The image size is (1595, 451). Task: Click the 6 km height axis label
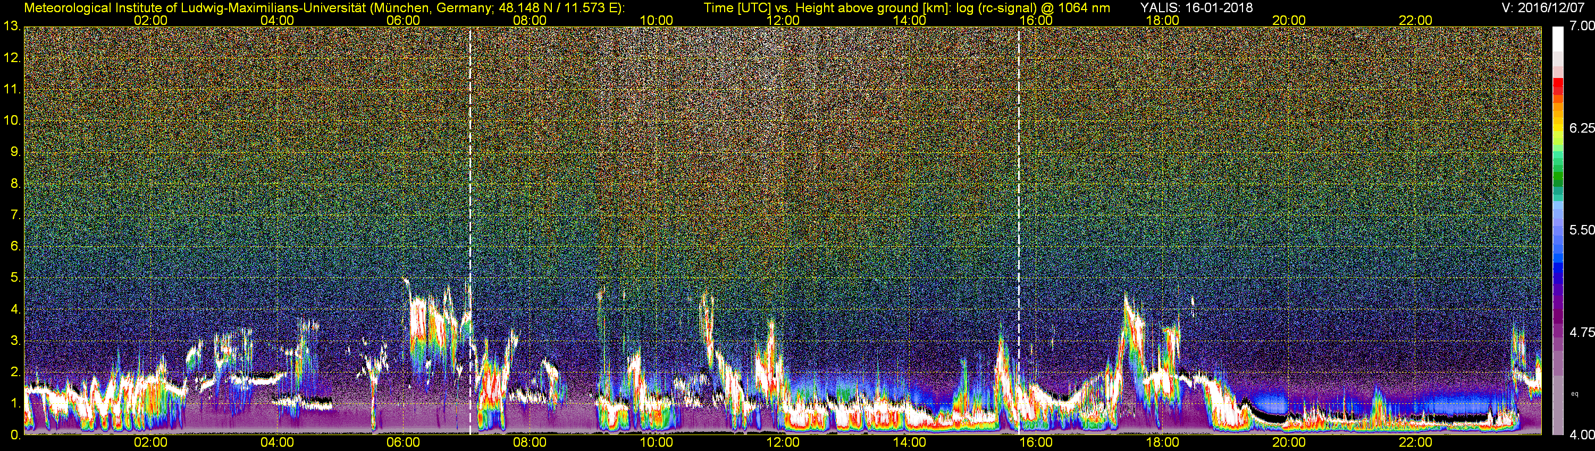point(15,247)
